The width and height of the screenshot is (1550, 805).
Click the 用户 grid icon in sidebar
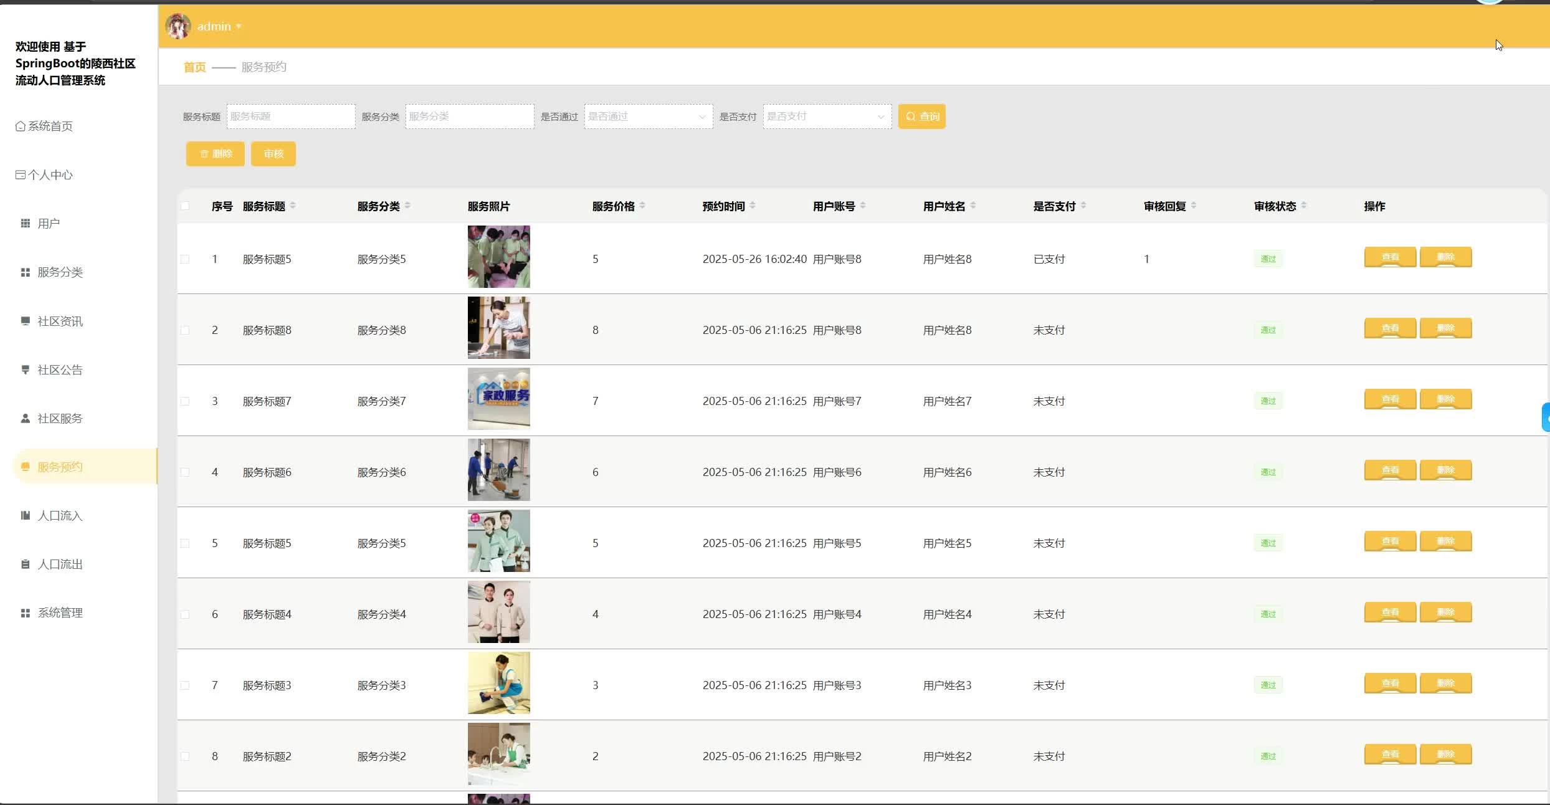point(26,224)
